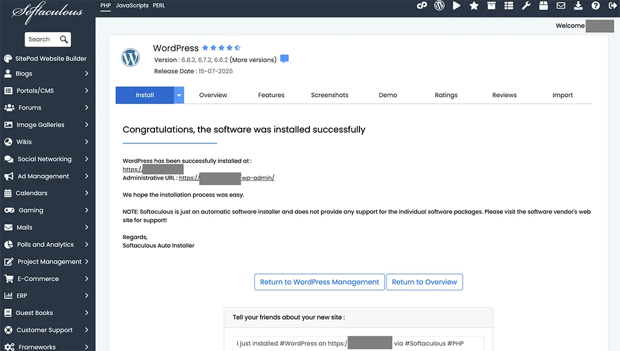The height and width of the screenshot is (351, 620).
Task: Click the logout arrow icon
Action: (x=613, y=6)
